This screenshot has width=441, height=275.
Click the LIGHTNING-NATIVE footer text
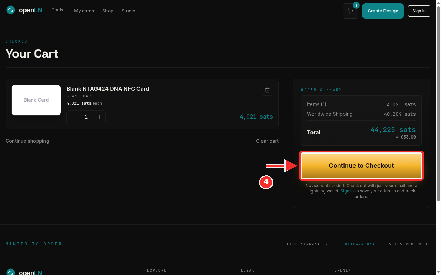coord(309,244)
